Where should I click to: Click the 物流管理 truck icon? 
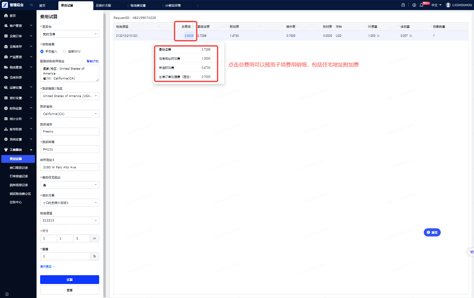pyautogui.click(x=6, y=67)
